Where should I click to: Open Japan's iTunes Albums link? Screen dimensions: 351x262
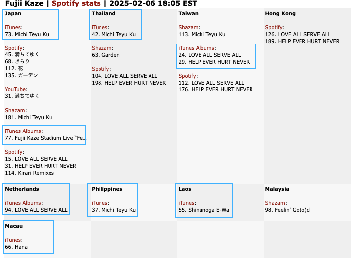(x=23, y=131)
